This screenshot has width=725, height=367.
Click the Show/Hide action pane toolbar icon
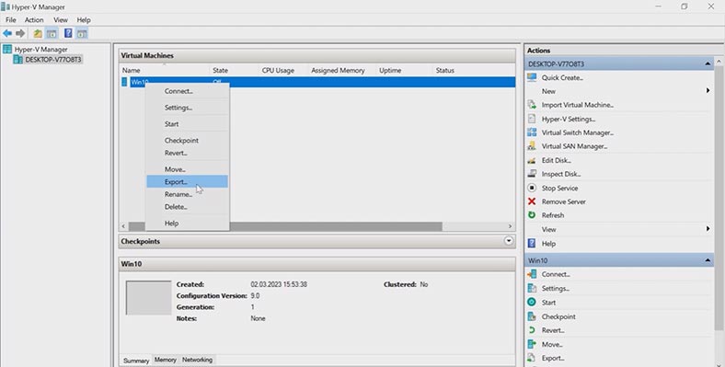(x=82, y=33)
